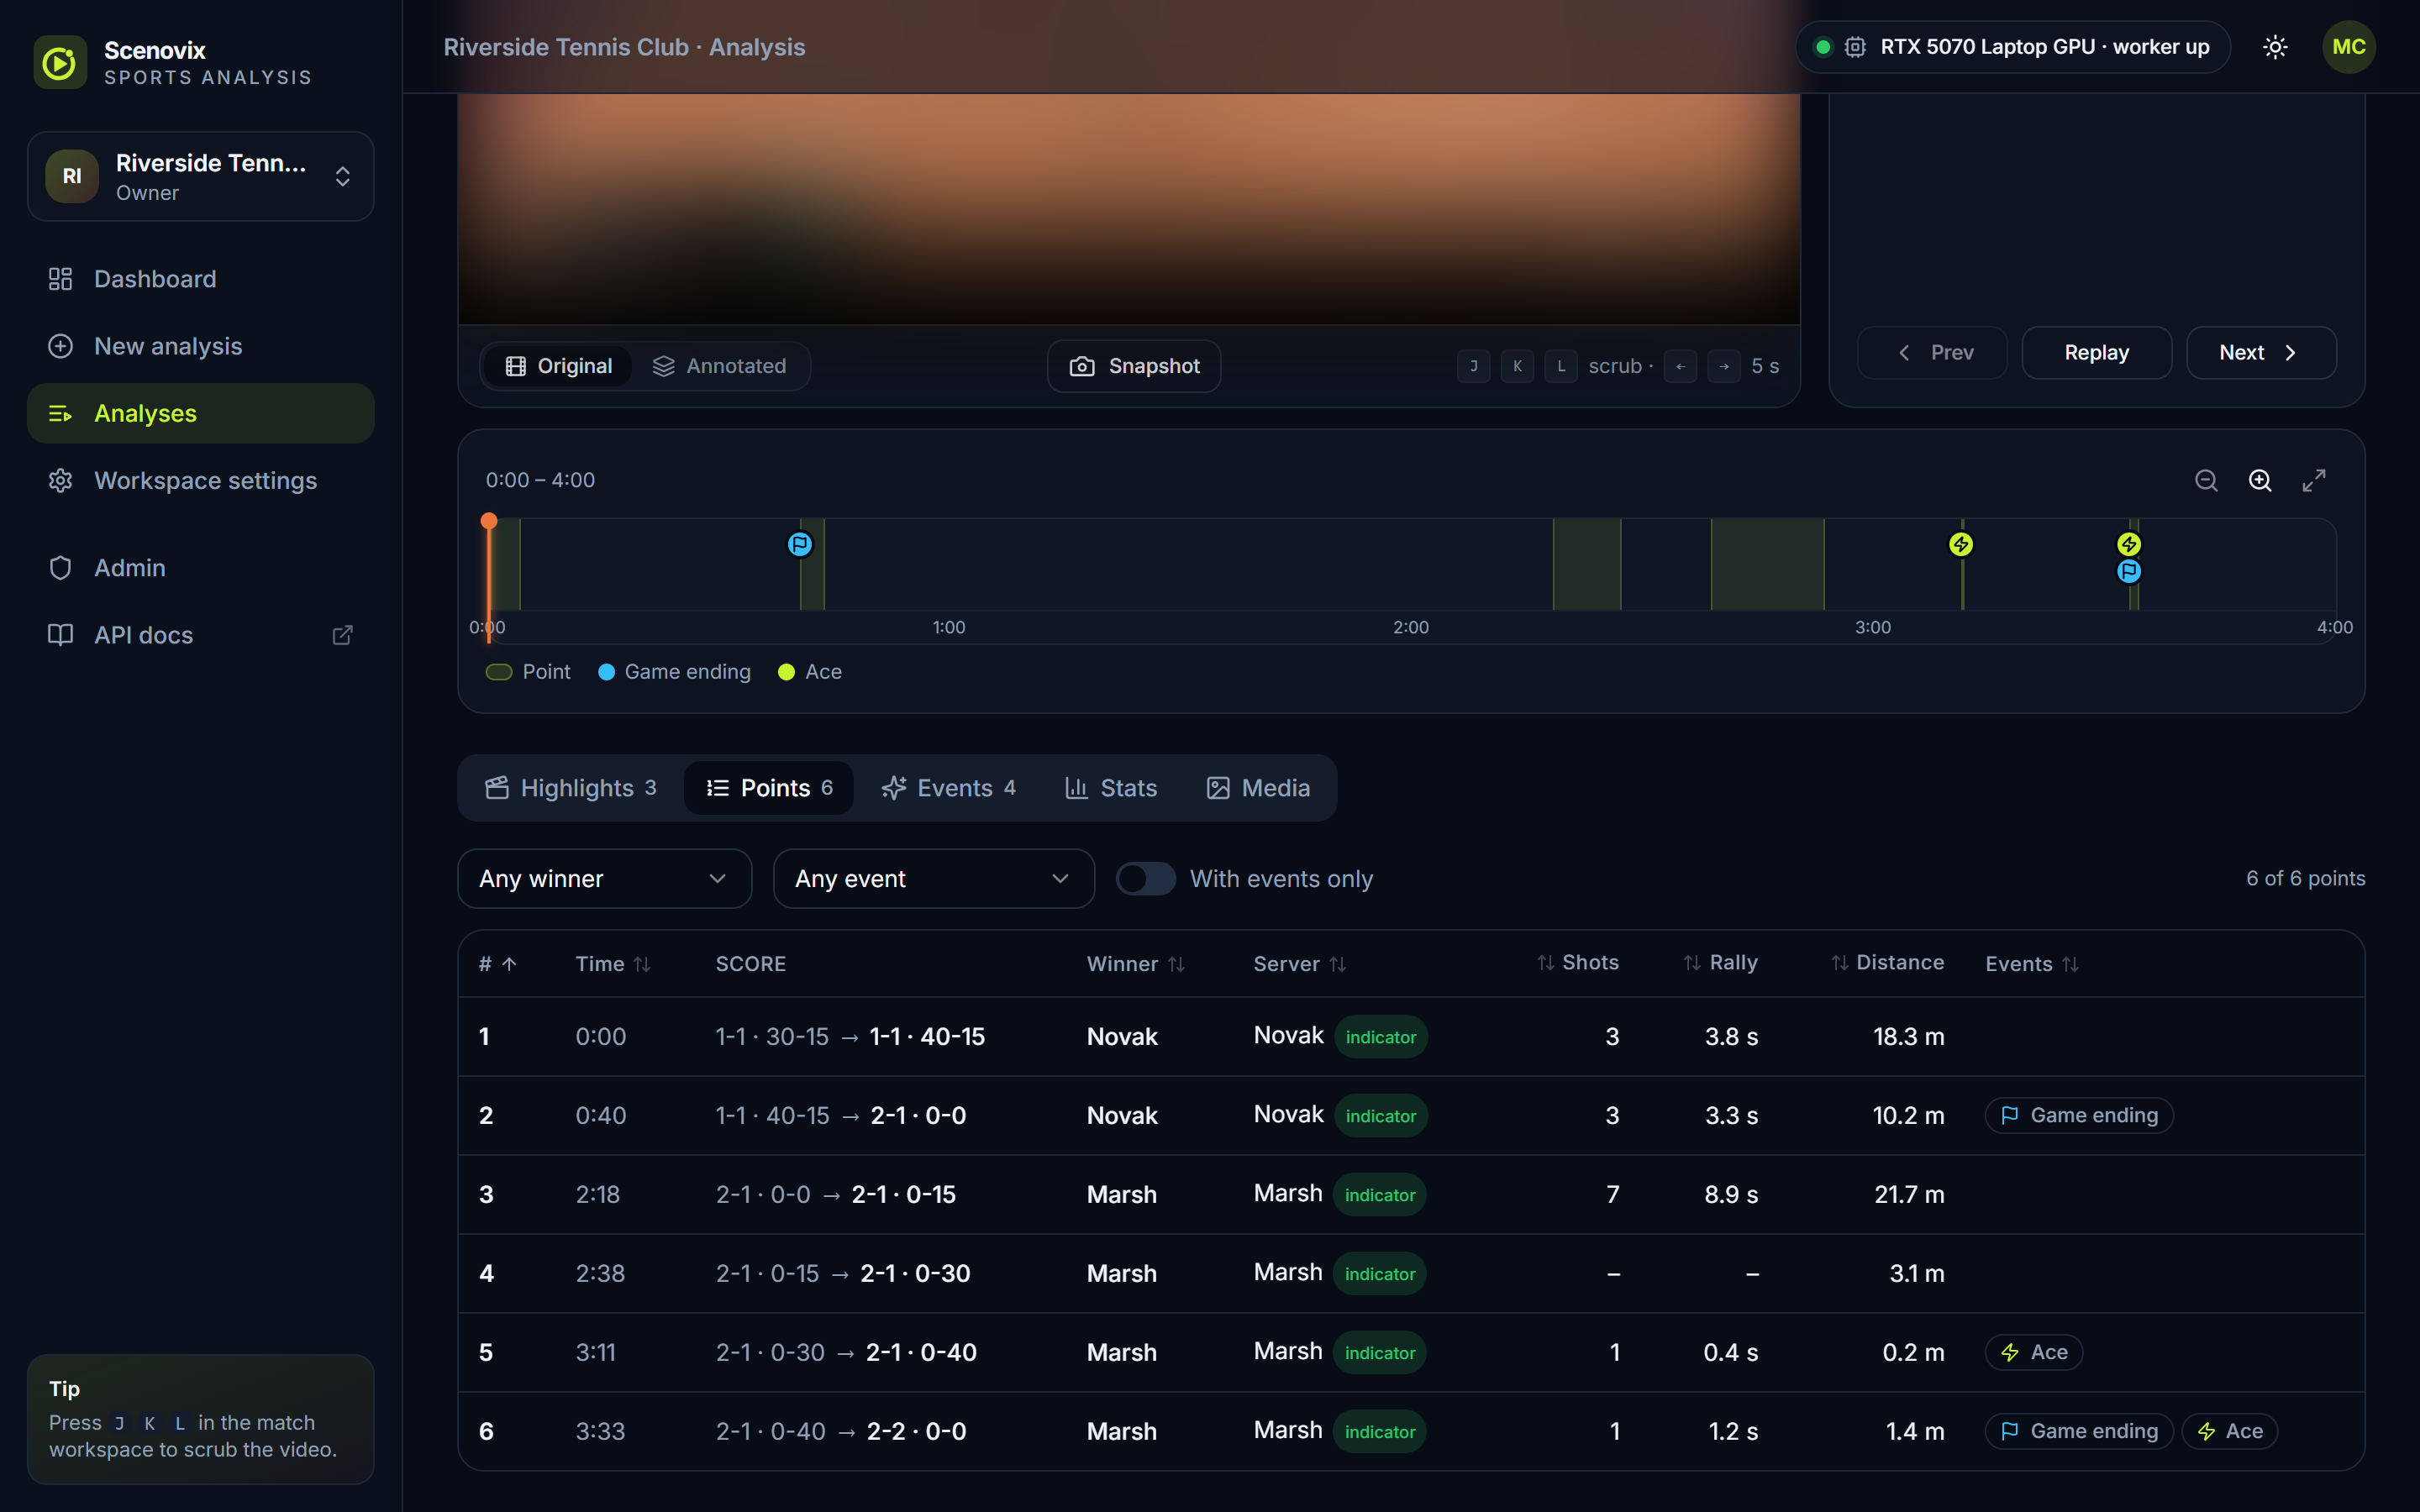This screenshot has height=1512, width=2420.
Task: Switch to the Highlights tab
Action: coord(571,788)
